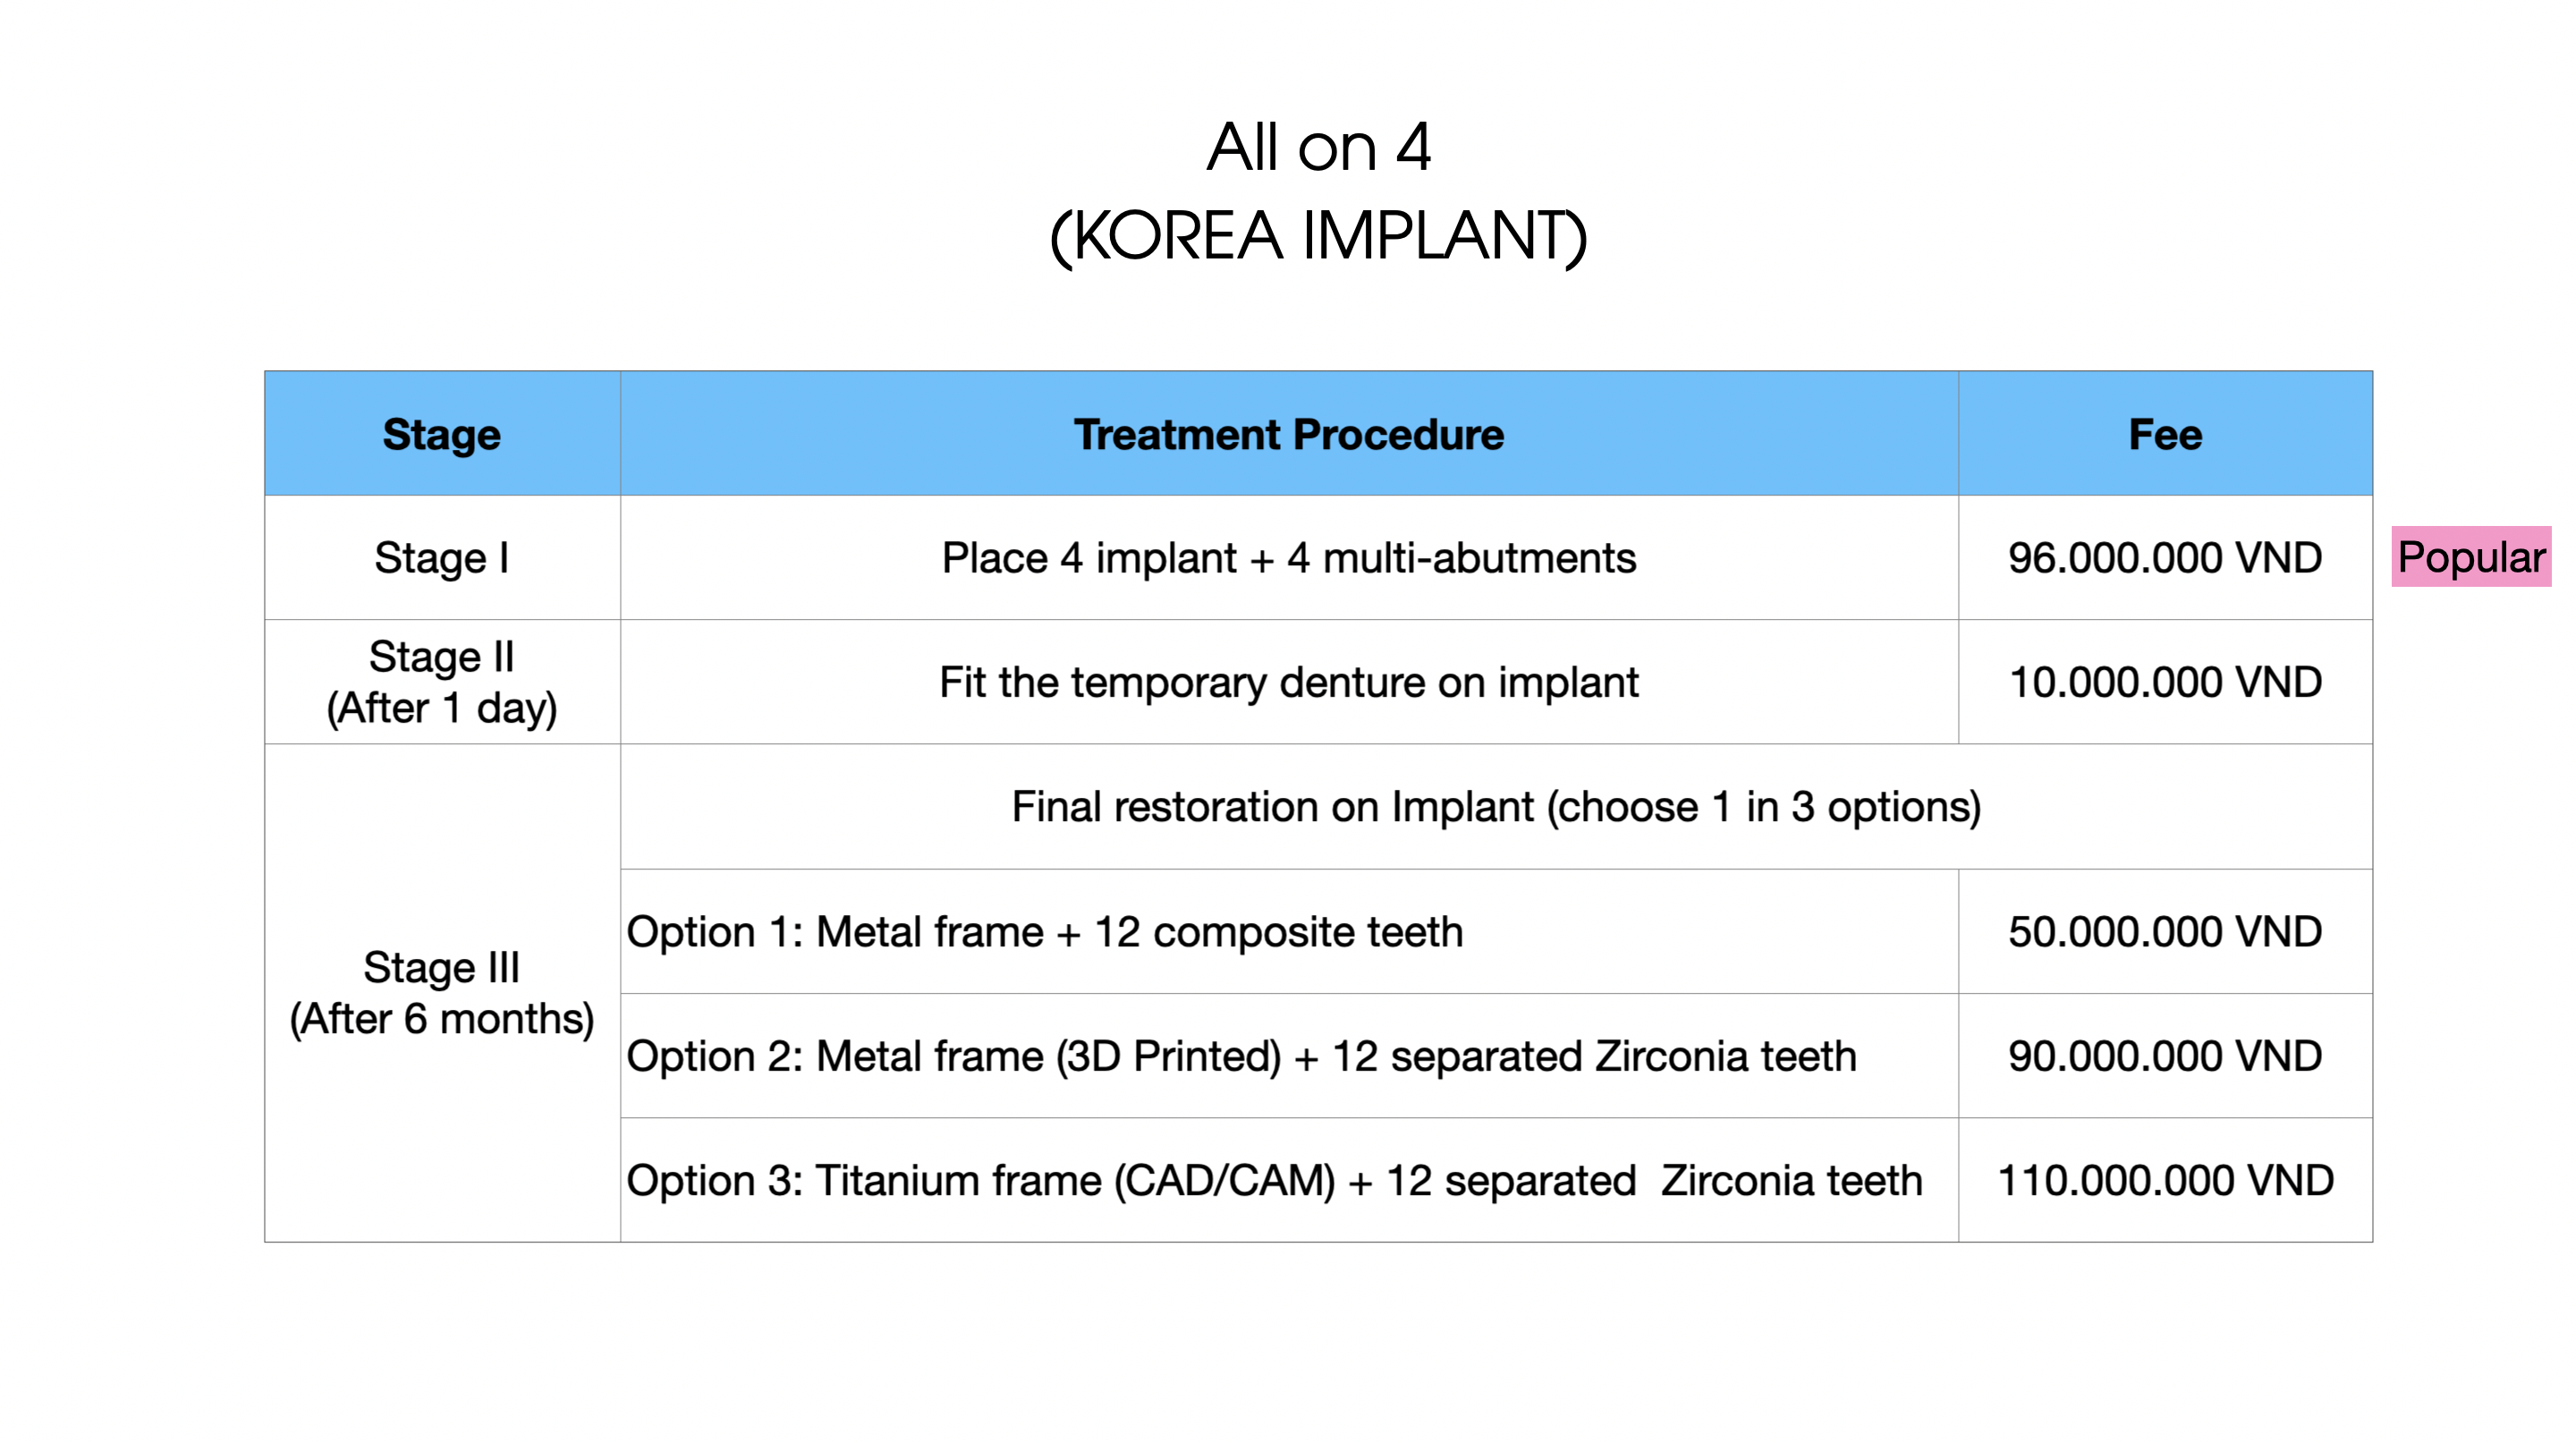
Task: Click the "Fee" column header
Action: point(2164,434)
